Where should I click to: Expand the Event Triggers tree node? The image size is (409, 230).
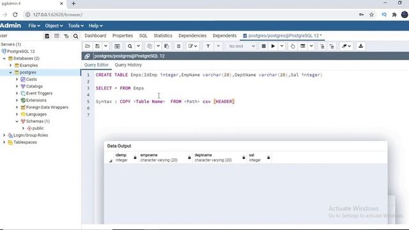click(17, 93)
